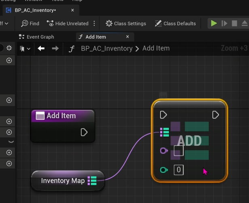Click the step-frame play control
Image resolution: width=249 pixels, height=203 pixels.
pyautogui.click(x=224, y=23)
